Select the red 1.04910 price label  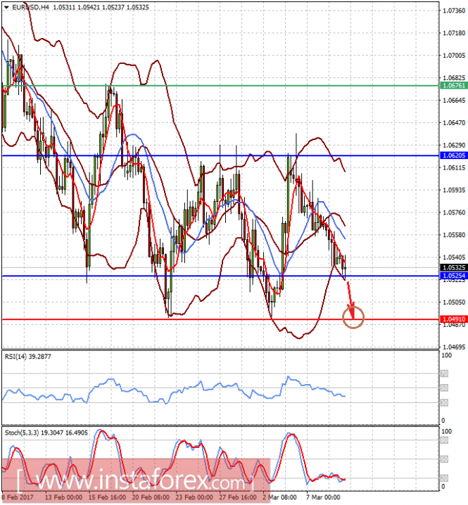(453, 319)
